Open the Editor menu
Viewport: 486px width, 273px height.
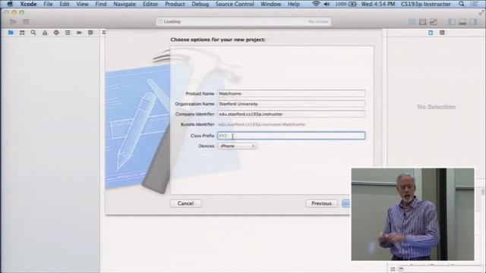pyautogui.click(x=150, y=4)
